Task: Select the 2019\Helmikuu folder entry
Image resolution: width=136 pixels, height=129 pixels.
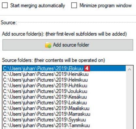Action: tap(64, 80)
